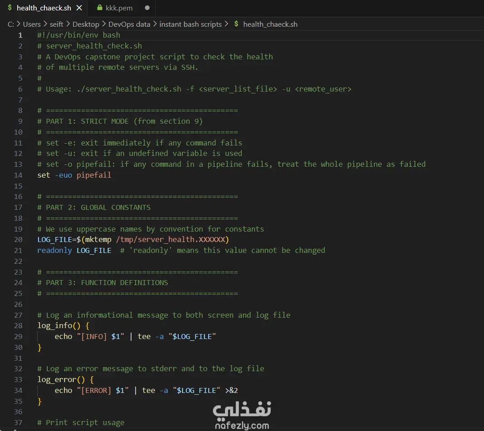
Task: Click the shell icon in the breadcrumb
Action: click(236, 24)
